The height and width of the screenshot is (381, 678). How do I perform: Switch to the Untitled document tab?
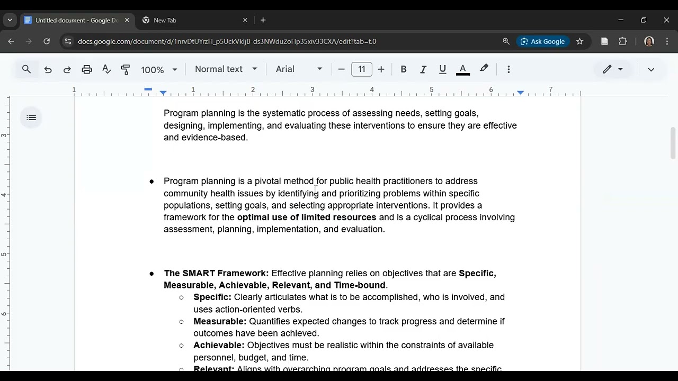pyautogui.click(x=77, y=20)
